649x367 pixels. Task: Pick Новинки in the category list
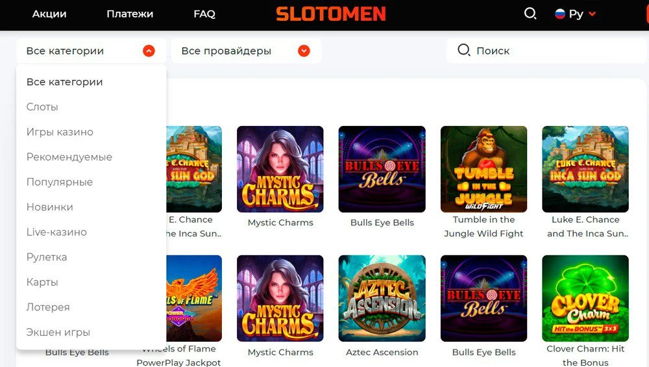(50, 207)
